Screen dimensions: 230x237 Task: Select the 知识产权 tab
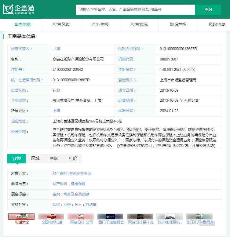[178, 24]
